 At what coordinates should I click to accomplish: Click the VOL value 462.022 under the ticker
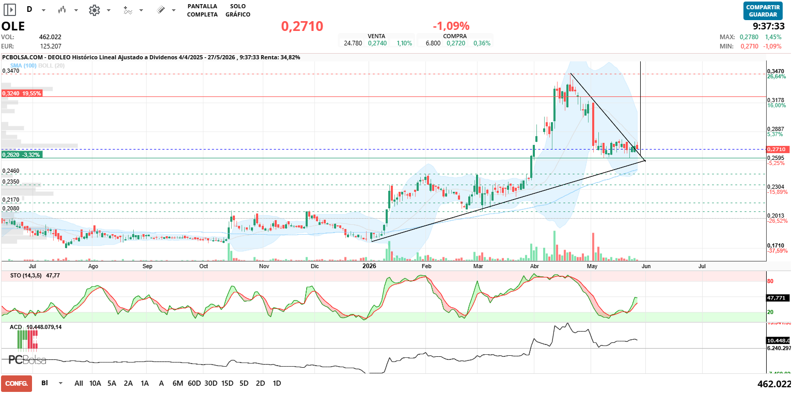(50, 37)
